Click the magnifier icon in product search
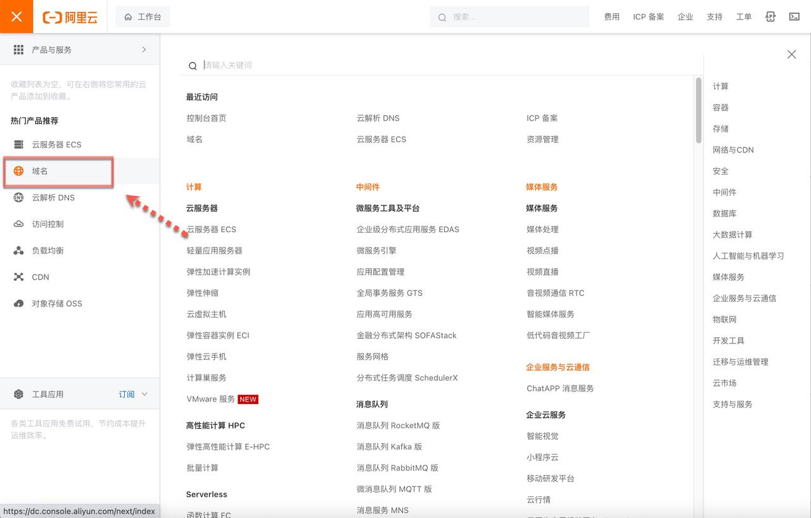The image size is (811, 518). (x=193, y=66)
